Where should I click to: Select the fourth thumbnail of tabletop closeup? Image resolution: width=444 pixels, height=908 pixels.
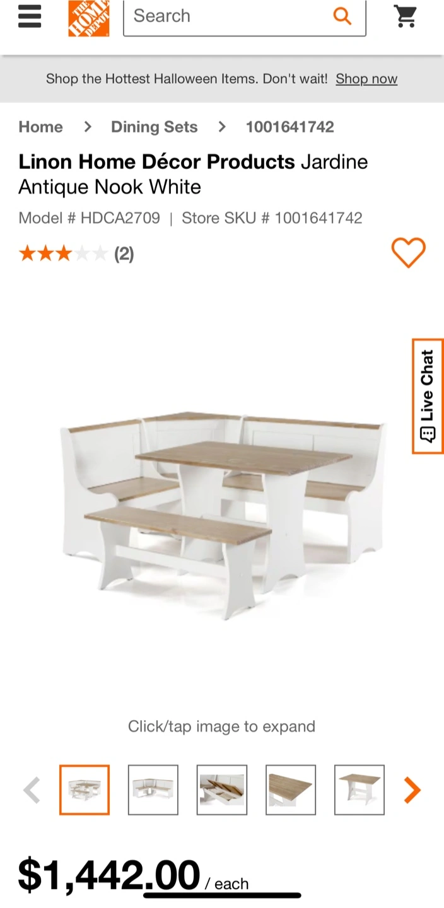291,789
